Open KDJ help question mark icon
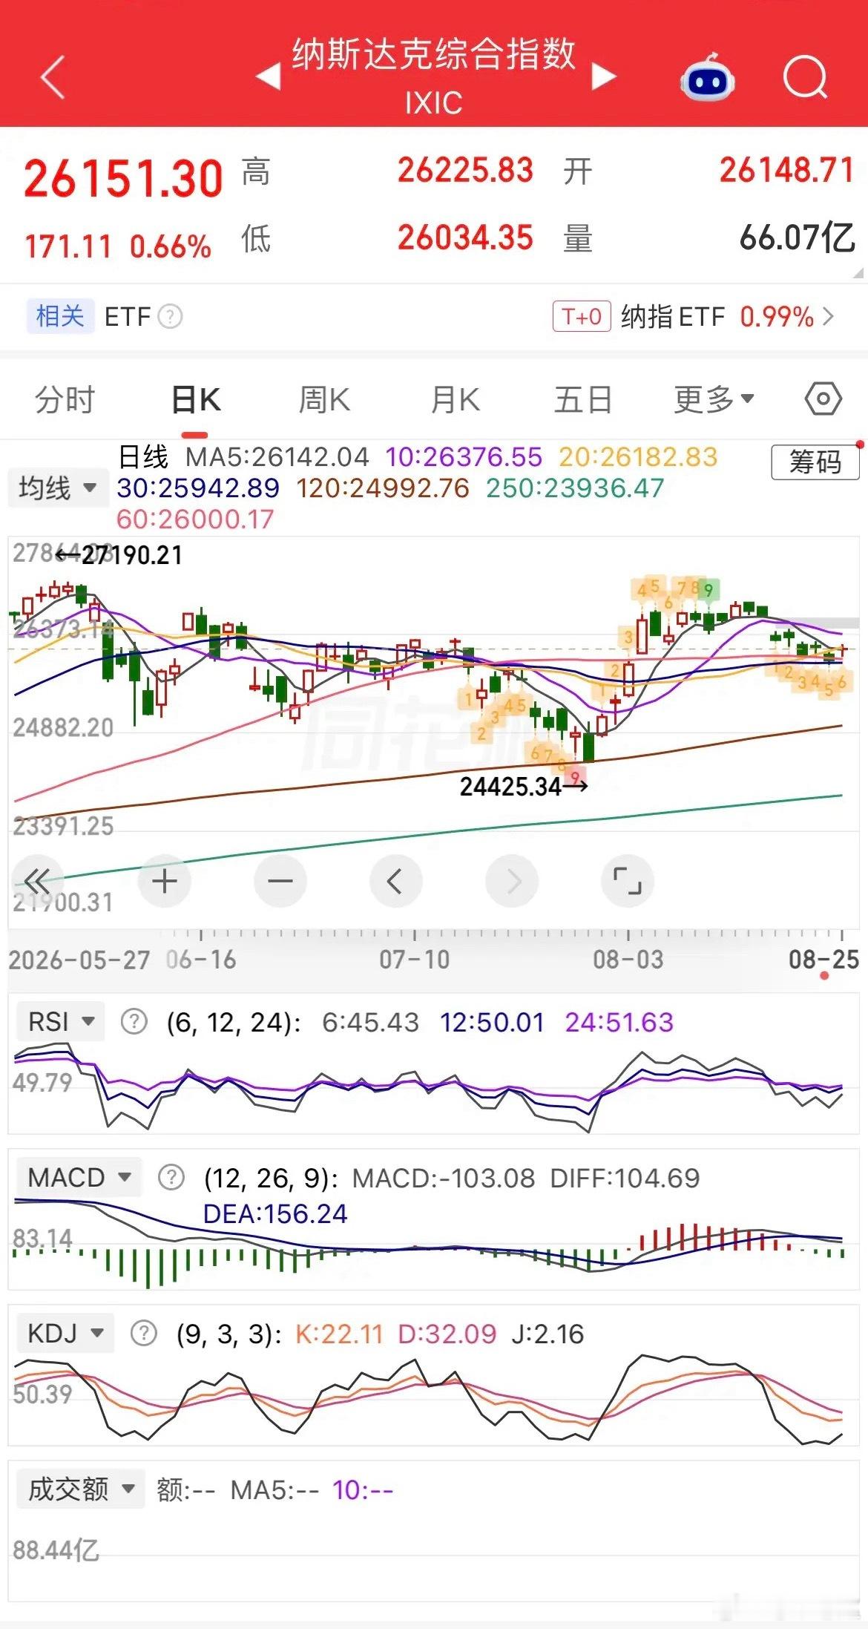 (143, 1334)
